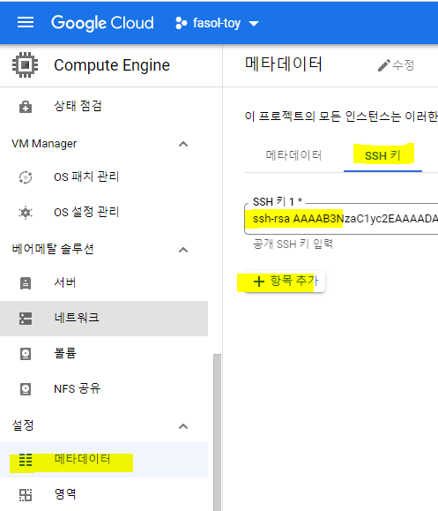
Task: Select 네트워크 in sidebar
Action: (104, 319)
